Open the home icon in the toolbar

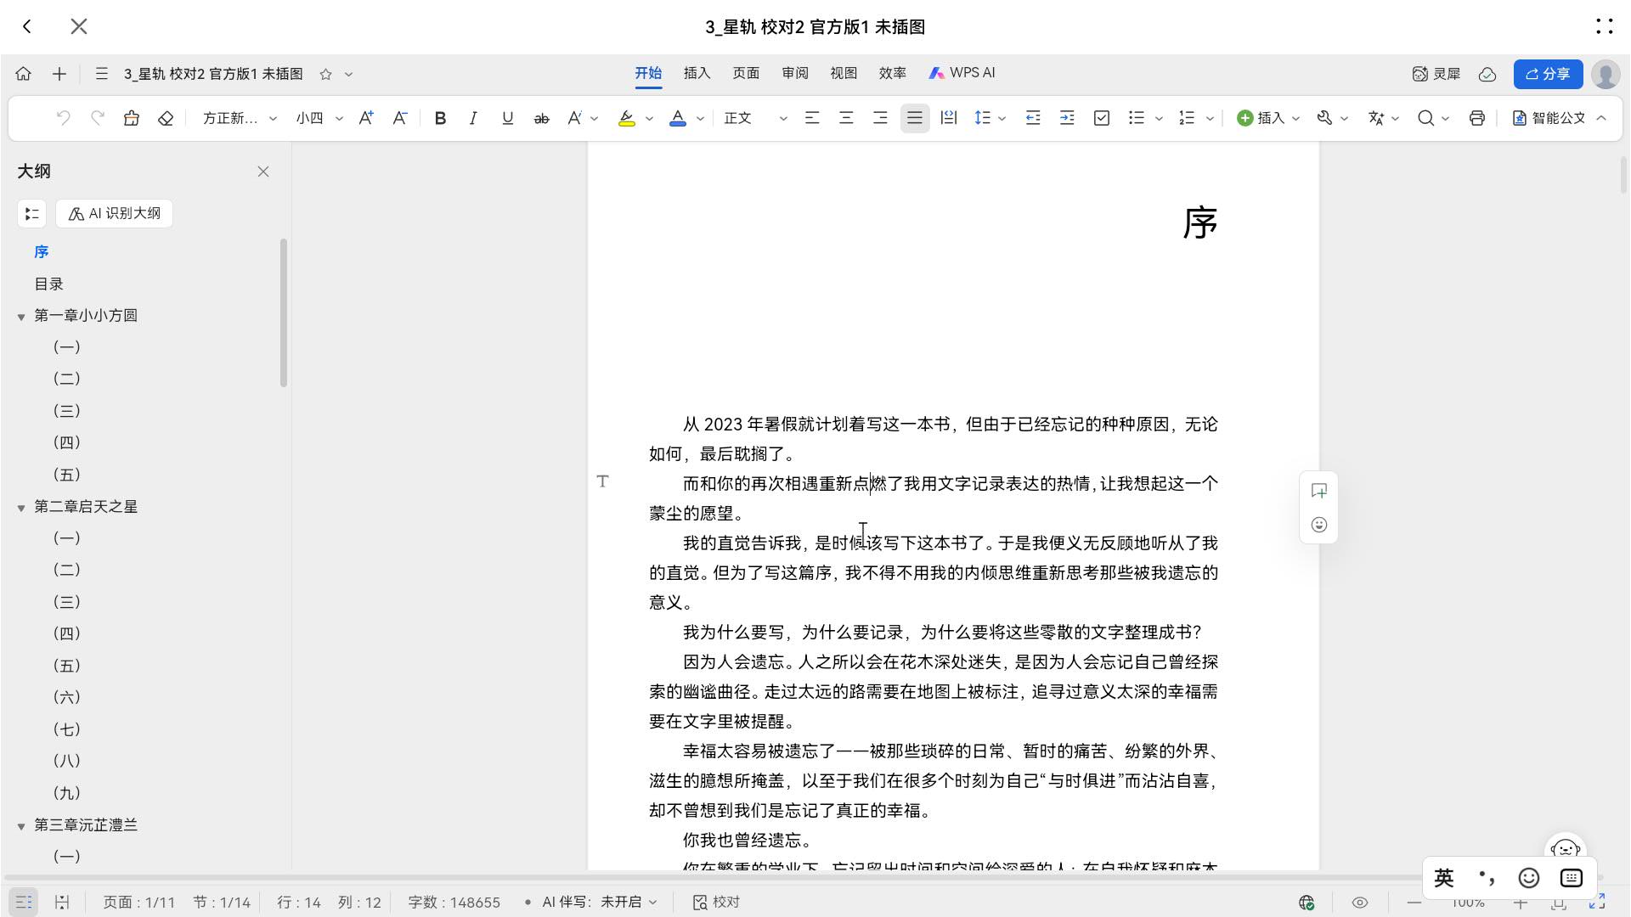(23, 74)
